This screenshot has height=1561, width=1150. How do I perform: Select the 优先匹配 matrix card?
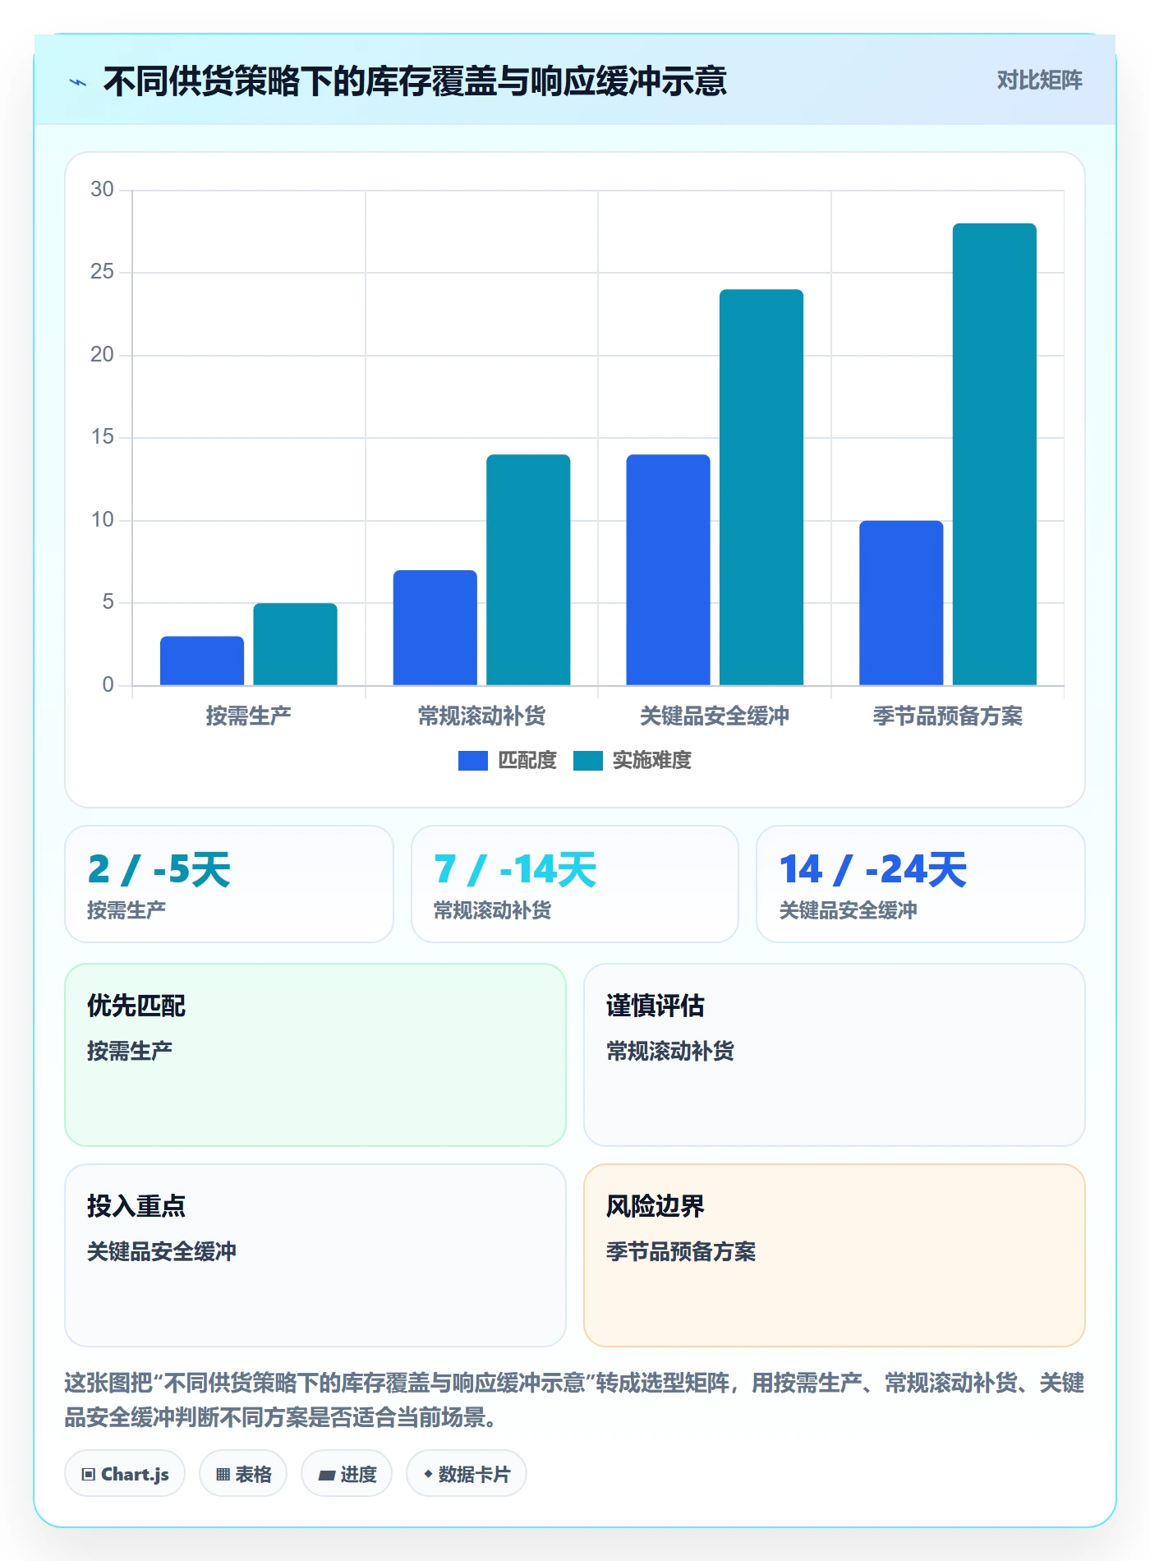click(x=315, y=1055)
